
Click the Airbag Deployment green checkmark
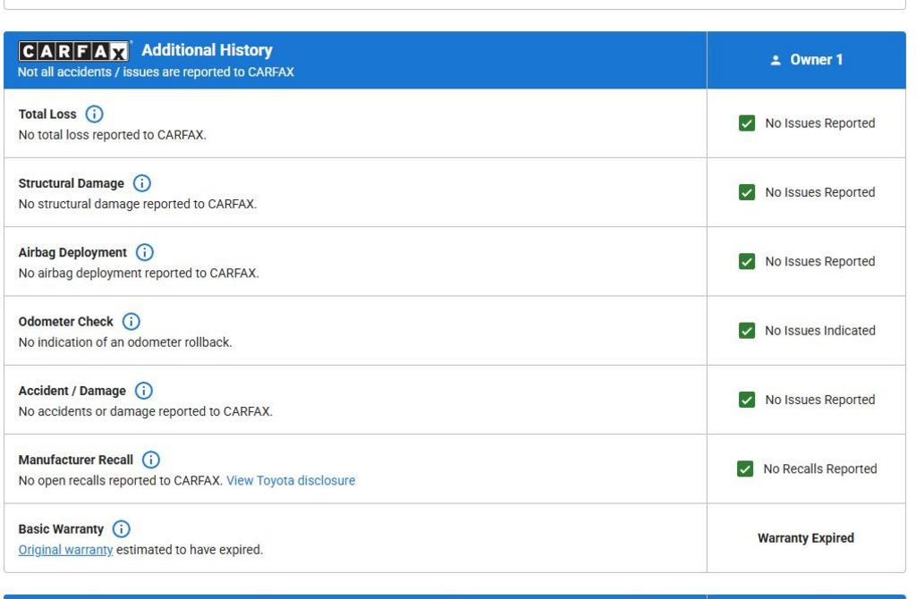point(747,262)
